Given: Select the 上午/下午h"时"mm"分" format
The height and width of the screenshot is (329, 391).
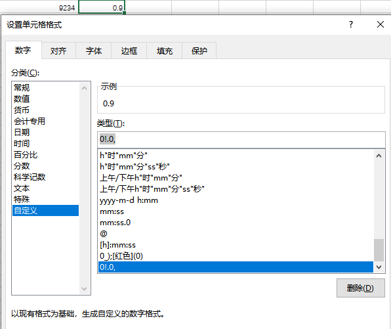Looking at the screenshot, I should click(236, 178).
